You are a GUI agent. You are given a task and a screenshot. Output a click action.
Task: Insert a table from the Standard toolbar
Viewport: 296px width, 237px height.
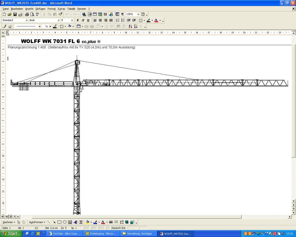[x=95, y=15]
